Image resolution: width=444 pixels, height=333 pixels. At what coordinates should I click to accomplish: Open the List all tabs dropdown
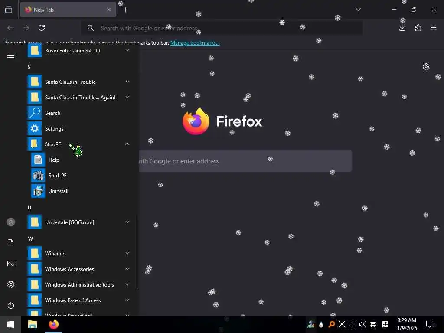(358, 10)
